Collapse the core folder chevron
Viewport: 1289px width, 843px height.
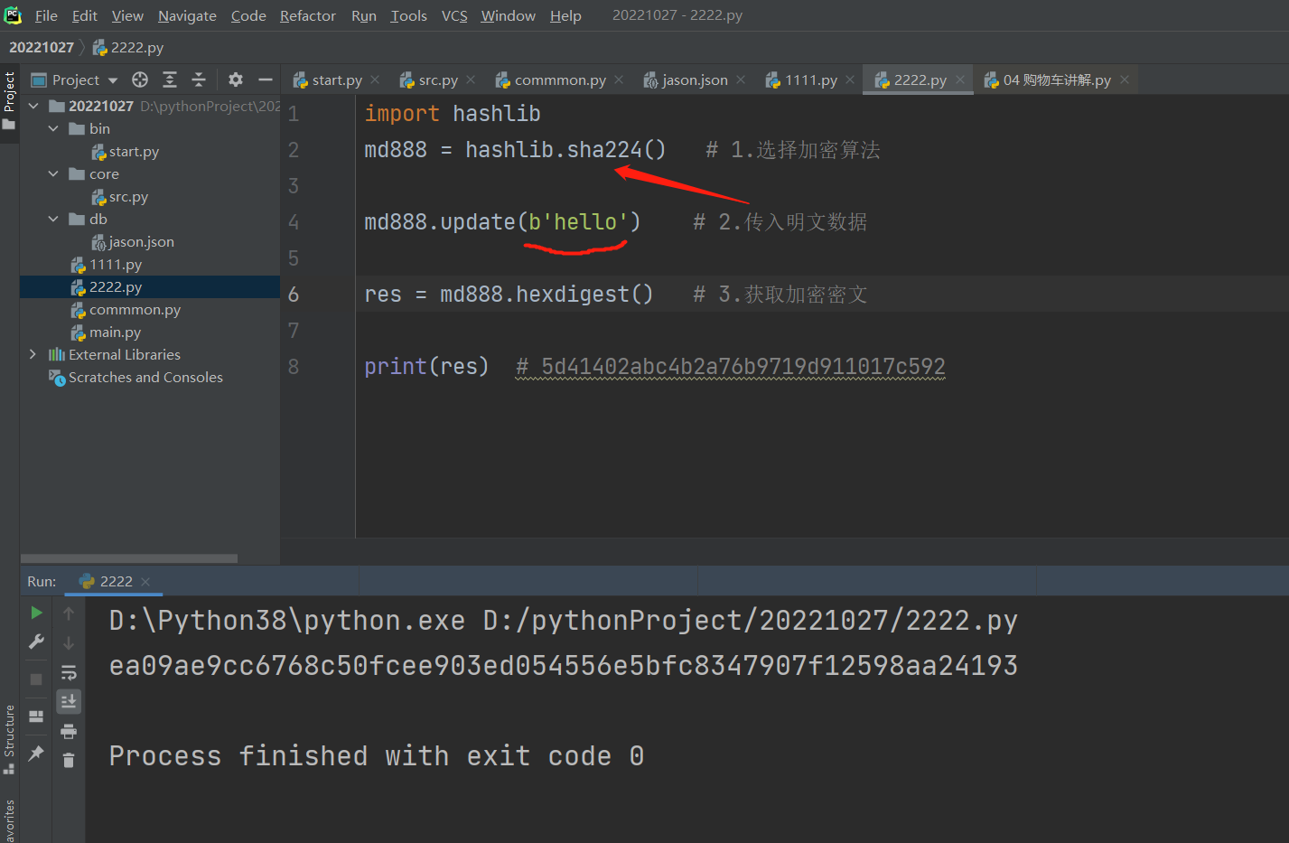tap(53, 173)
